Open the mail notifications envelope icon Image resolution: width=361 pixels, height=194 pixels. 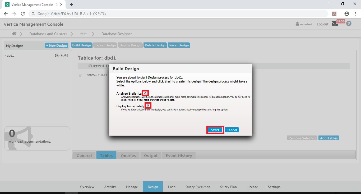[x=335, y=24]
